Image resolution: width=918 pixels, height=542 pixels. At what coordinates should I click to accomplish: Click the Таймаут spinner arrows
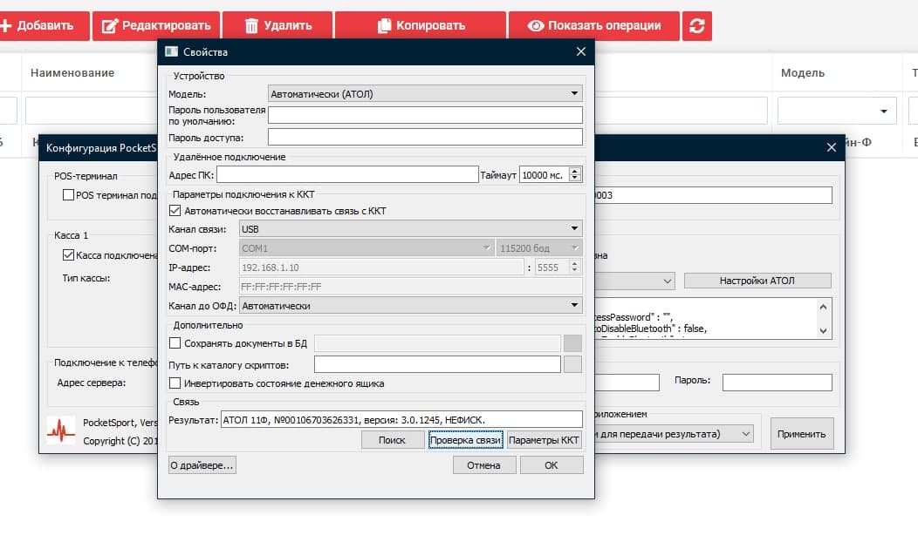pyautogui.click(x=575, y=174)
